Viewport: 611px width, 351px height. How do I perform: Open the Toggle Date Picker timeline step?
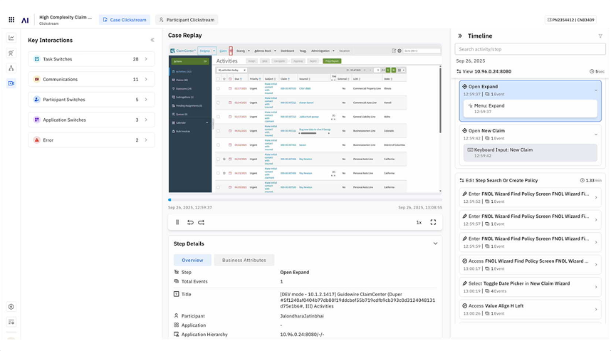click(x=530, y=287)
